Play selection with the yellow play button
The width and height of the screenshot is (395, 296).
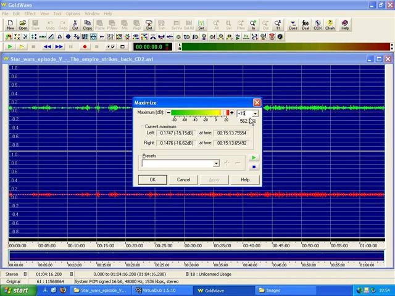coord(22,47)
